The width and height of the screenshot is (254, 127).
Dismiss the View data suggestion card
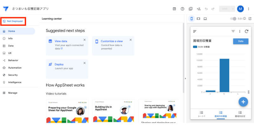point(84,40)
